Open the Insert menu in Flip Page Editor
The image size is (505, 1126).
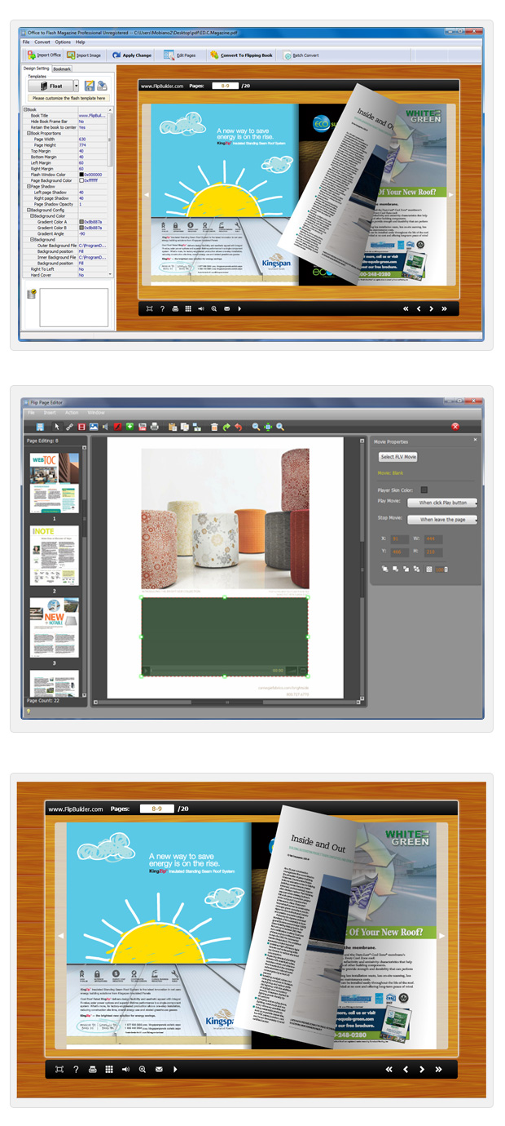coord(50,413)
